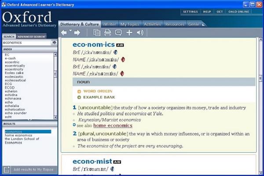This screenshot has width=264, height=176.
Task: Select Eccles cake in the index
Action: point(14,73)
